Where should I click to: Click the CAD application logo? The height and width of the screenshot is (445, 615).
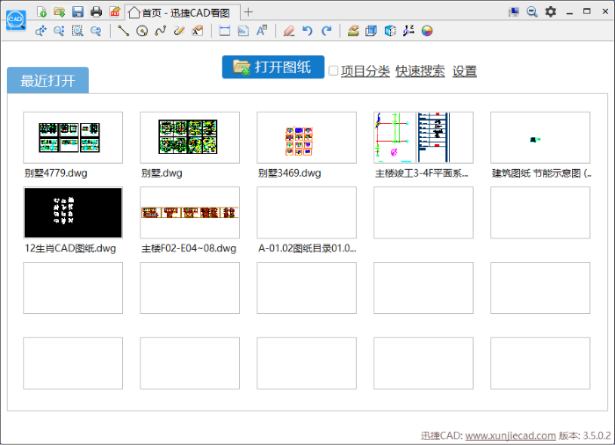click(16, 20)
